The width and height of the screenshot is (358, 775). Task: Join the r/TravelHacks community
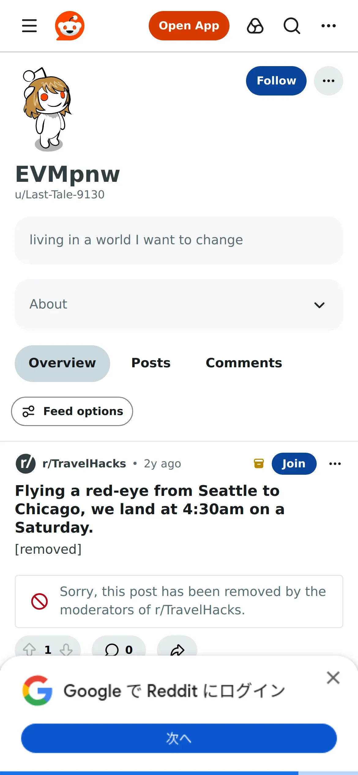pyautogui.click(x=294, y=464)
